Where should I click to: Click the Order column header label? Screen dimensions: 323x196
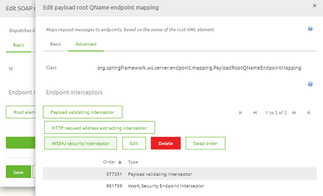[x=109, y=162]
